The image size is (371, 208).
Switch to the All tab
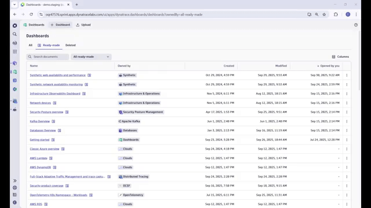pos(31,45)
